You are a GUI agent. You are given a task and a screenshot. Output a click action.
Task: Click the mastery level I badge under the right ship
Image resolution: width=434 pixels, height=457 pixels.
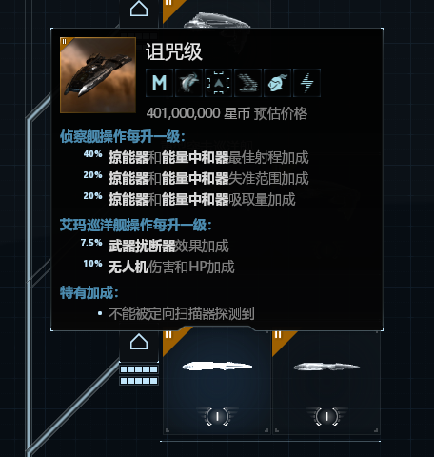pos(326,416)
